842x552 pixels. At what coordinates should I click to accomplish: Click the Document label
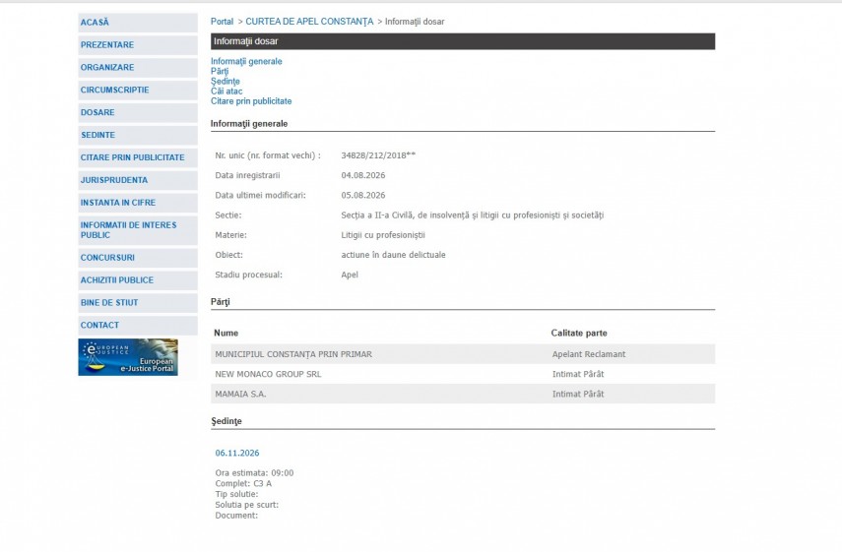(x=236, y=516)
